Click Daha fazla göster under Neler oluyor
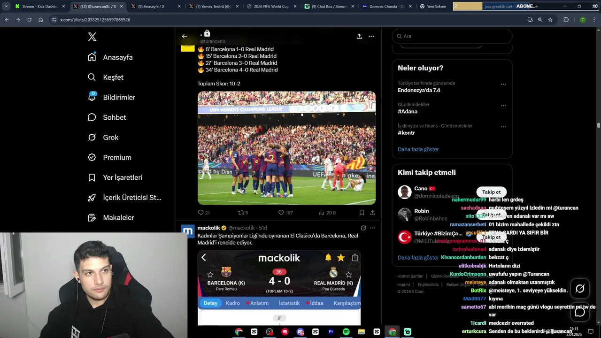Screen dimensions: 601x338 tap(418, 149)
